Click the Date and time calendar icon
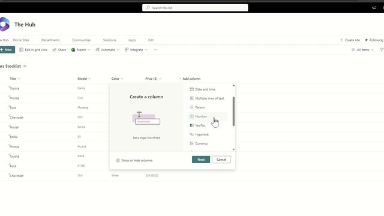 [192, 89]
